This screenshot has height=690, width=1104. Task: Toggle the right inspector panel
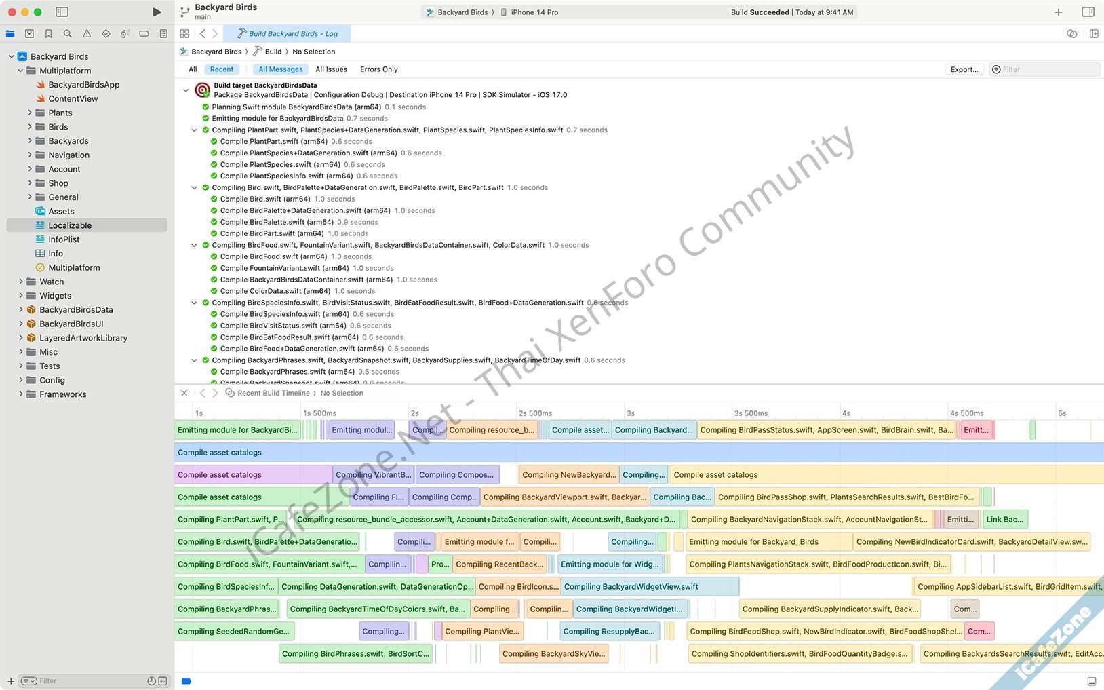tap(1088, 12)
